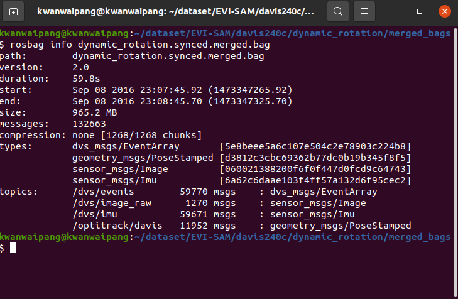458x299 pixels.
Task: Click the vertical scrollbar on right edge
Action: (x=455, y=162)
